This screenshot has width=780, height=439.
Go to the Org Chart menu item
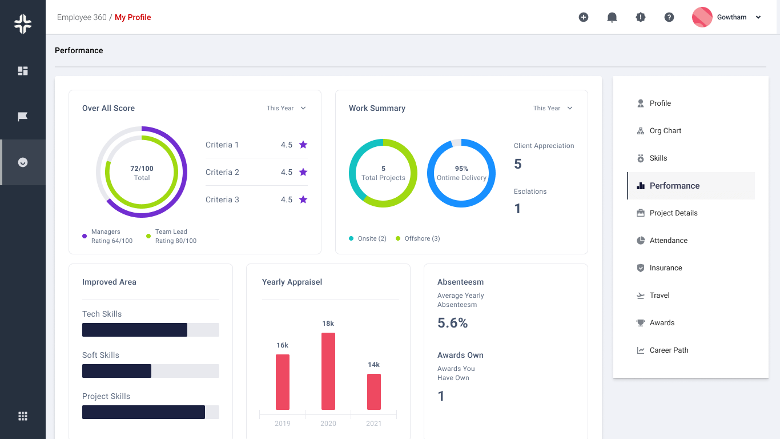click(x=665, y=130)
